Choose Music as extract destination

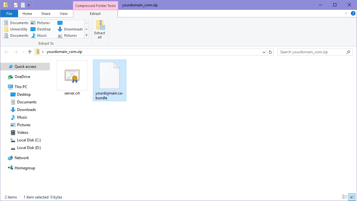click(x=39, y=36)
